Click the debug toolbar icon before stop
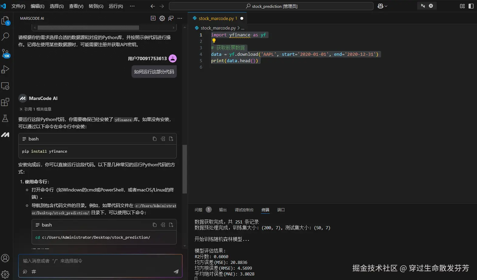Viewport: 477px width, 280px height. [x=423, y=6]
